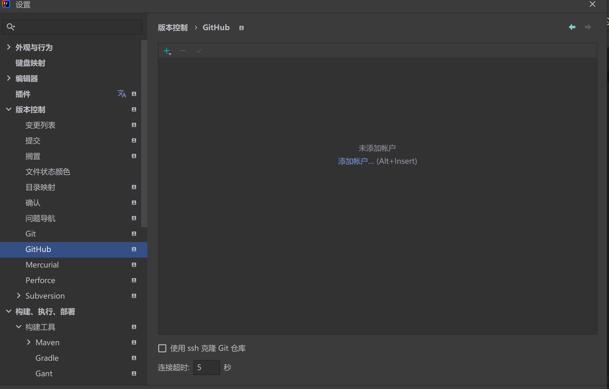Click the plus add account icon
Screen dimensions: 609x389
coord(167,51)
